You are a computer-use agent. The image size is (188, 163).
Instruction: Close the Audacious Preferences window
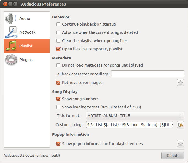click(5, 4)
